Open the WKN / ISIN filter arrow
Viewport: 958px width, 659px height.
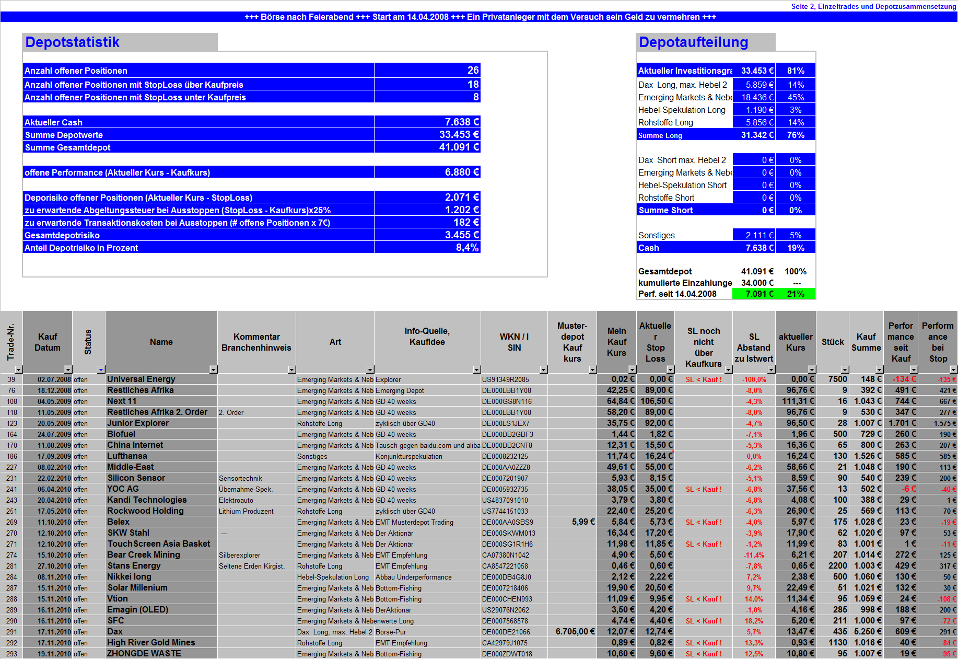tap(543, 369)
